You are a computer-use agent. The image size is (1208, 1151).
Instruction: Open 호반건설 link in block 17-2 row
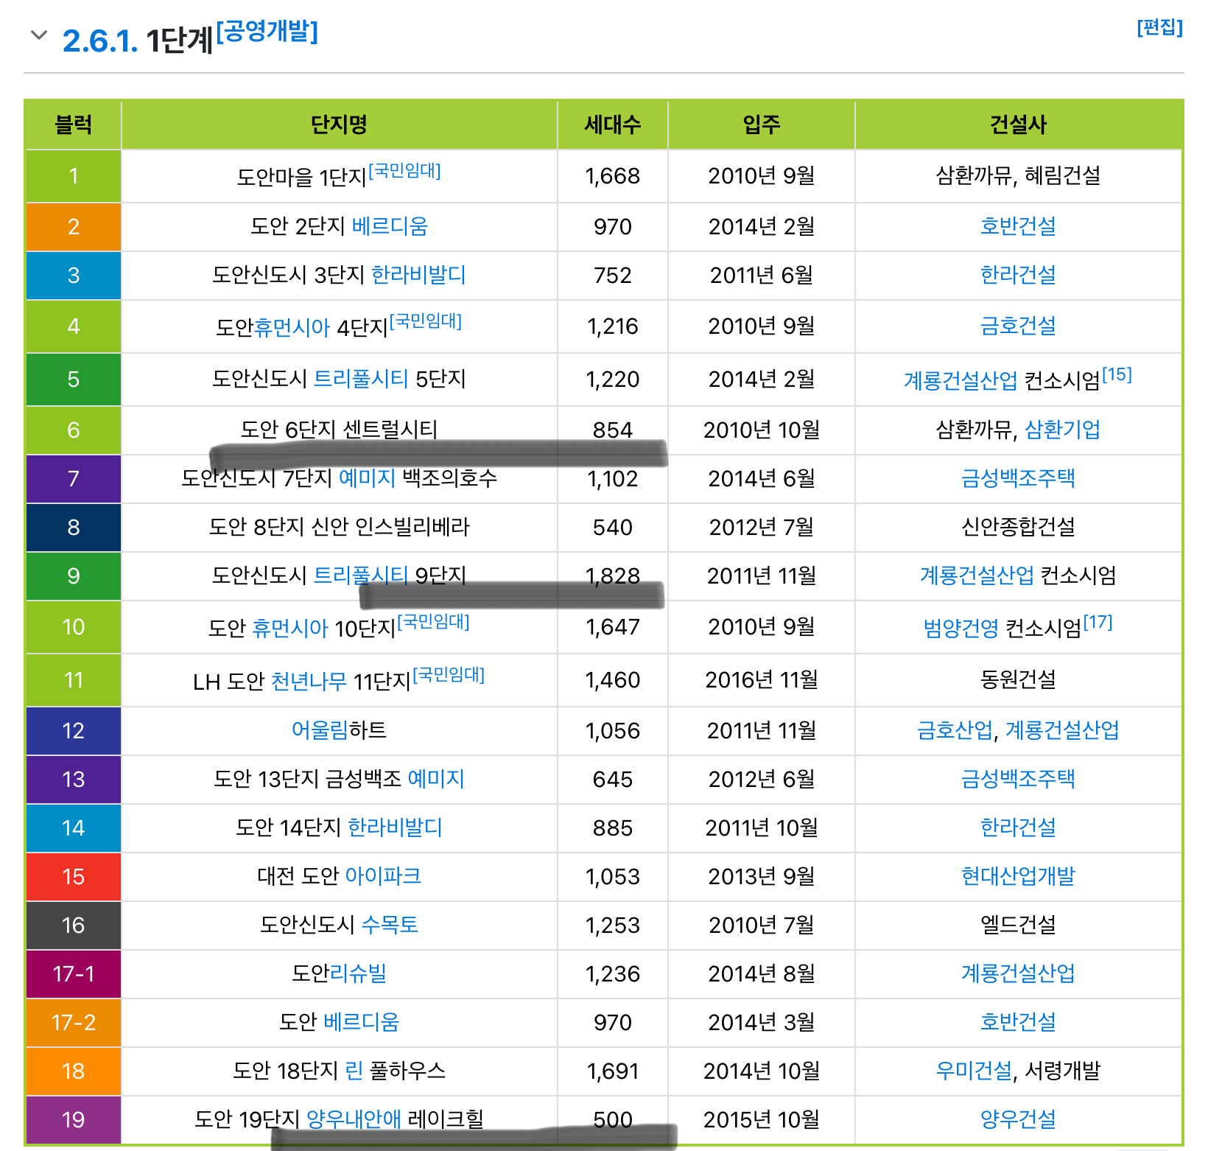point(1018,1022)
